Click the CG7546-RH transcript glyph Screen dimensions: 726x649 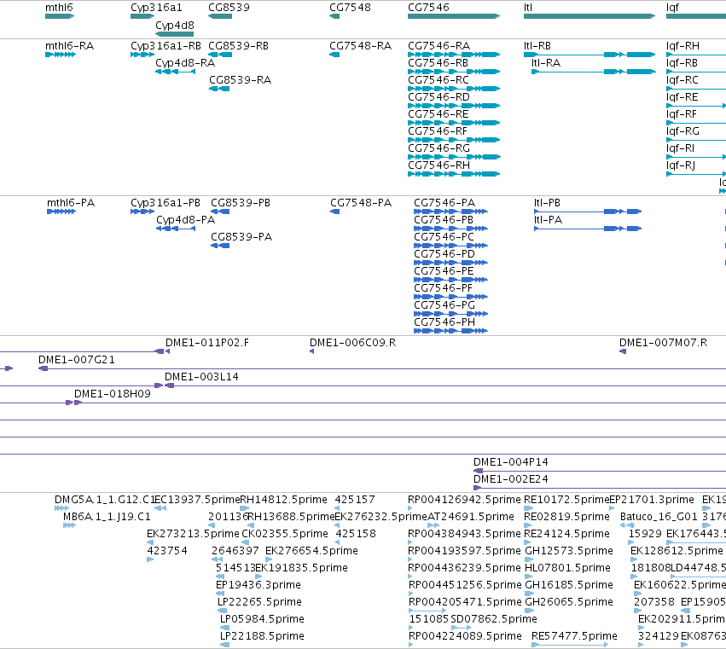(x=454, y=174)
